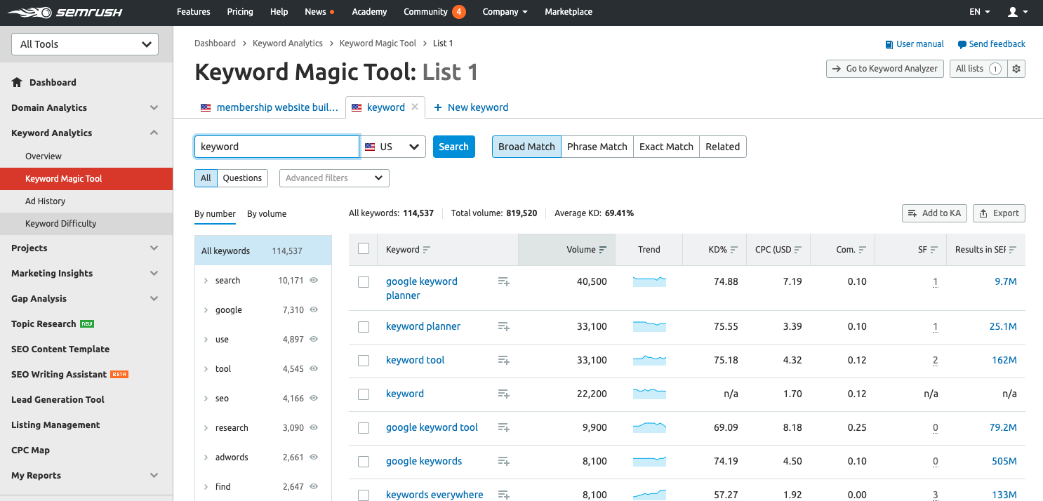Click inside the keyword search input field
The height and width of the screenshot is (501, 1043).
point(277,147)
